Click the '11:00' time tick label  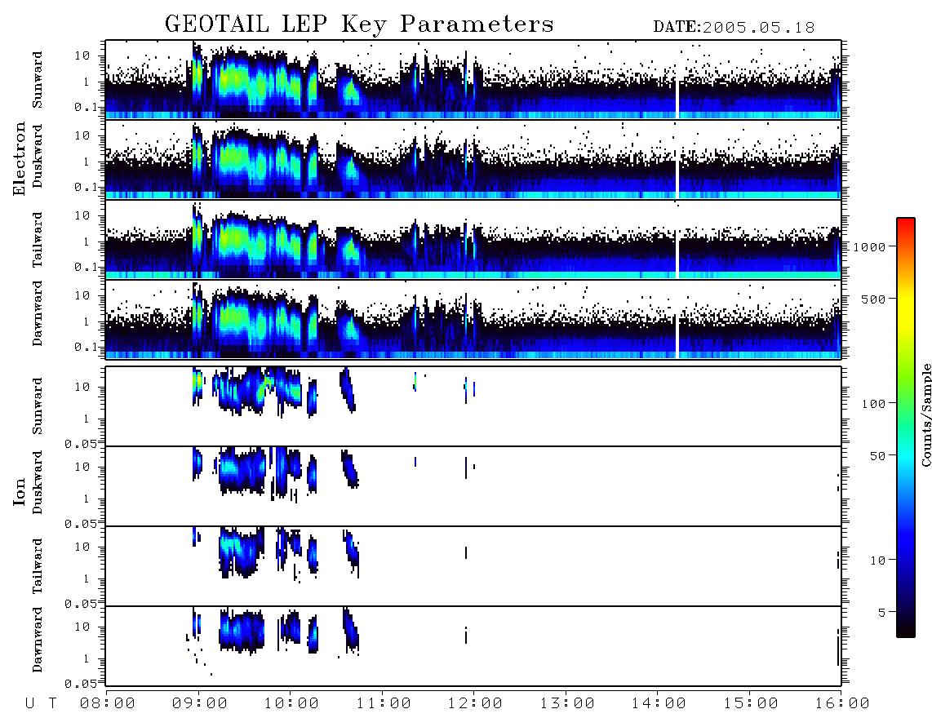pos(384,703)
